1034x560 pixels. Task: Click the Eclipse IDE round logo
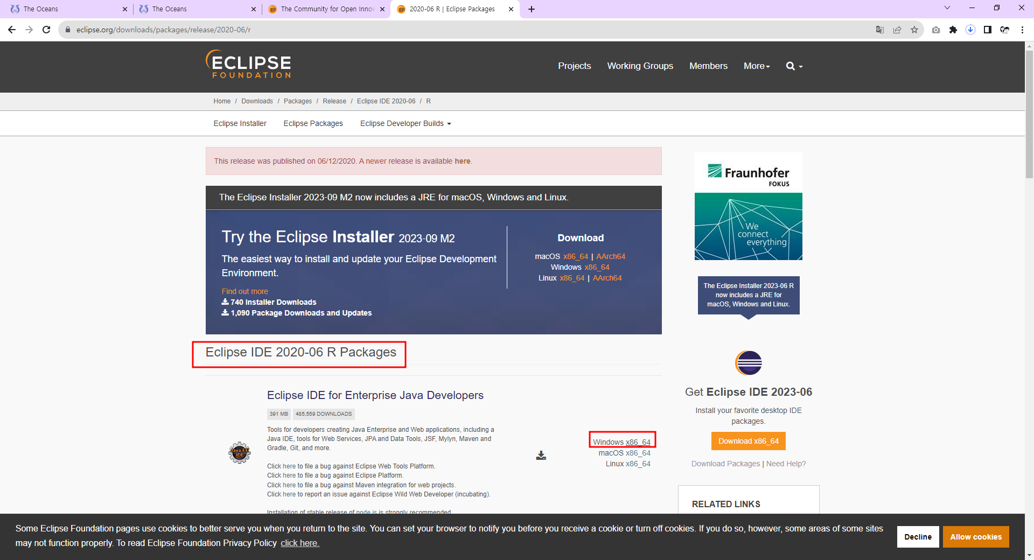[x=749, y=363]
